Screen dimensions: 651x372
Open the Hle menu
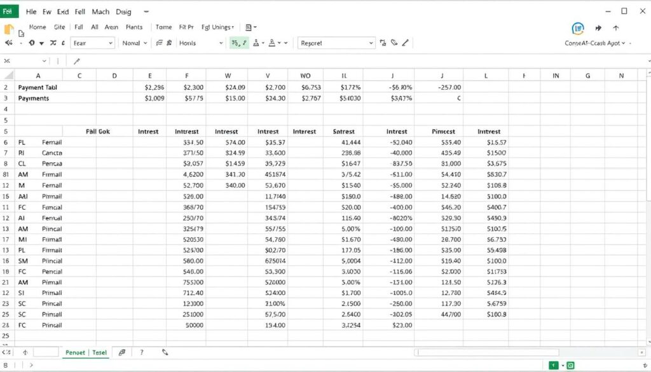31,11
